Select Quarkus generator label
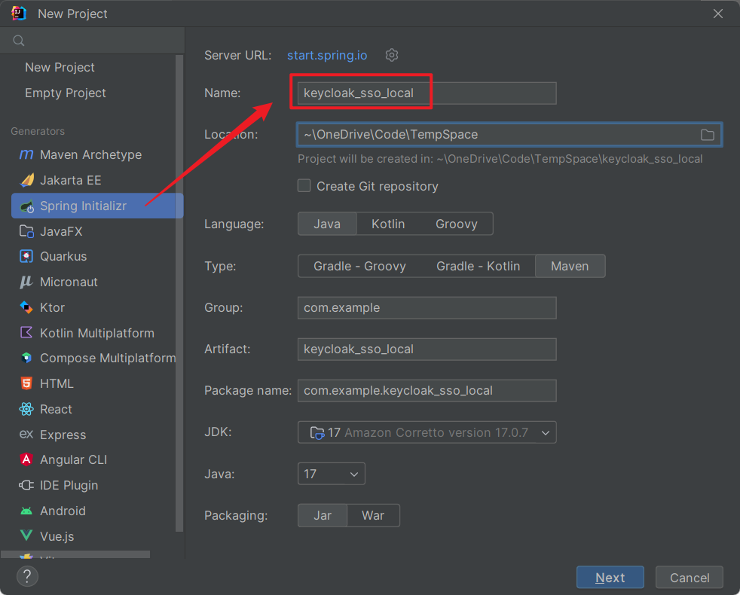 point(63,256)
